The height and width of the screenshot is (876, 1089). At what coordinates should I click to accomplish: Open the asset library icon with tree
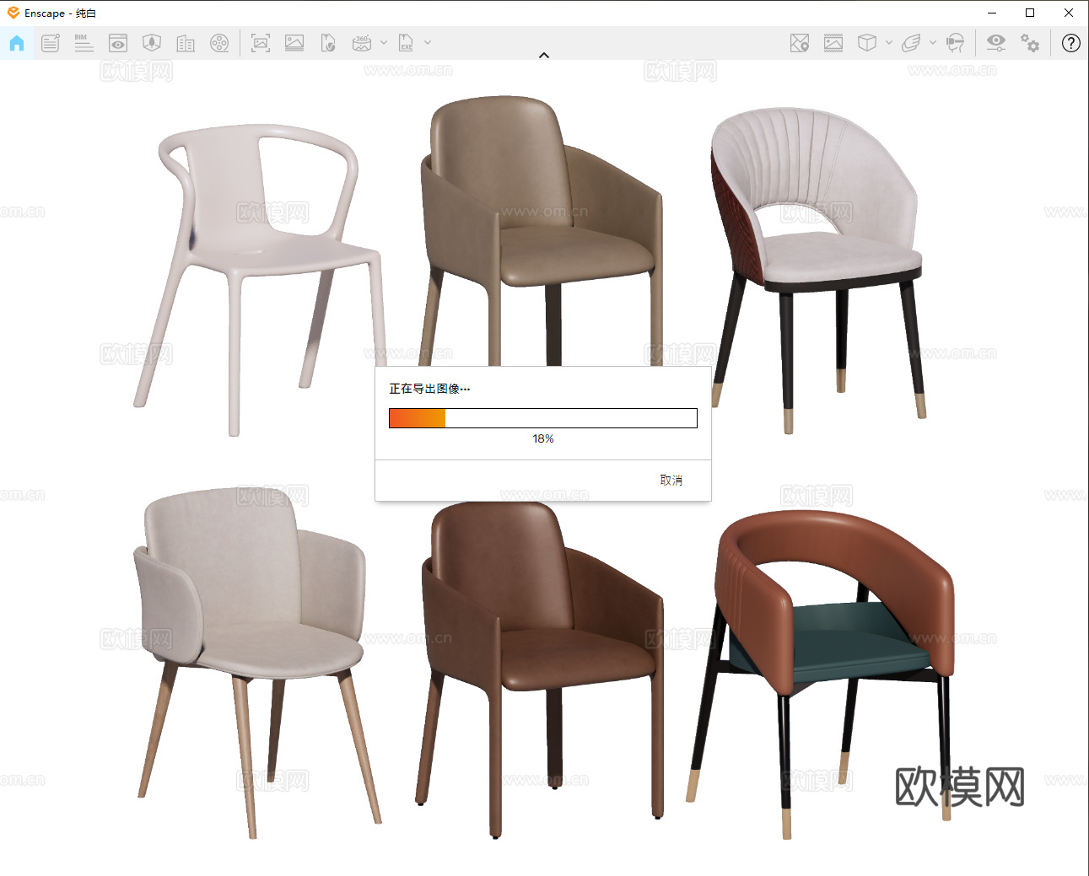152,43
